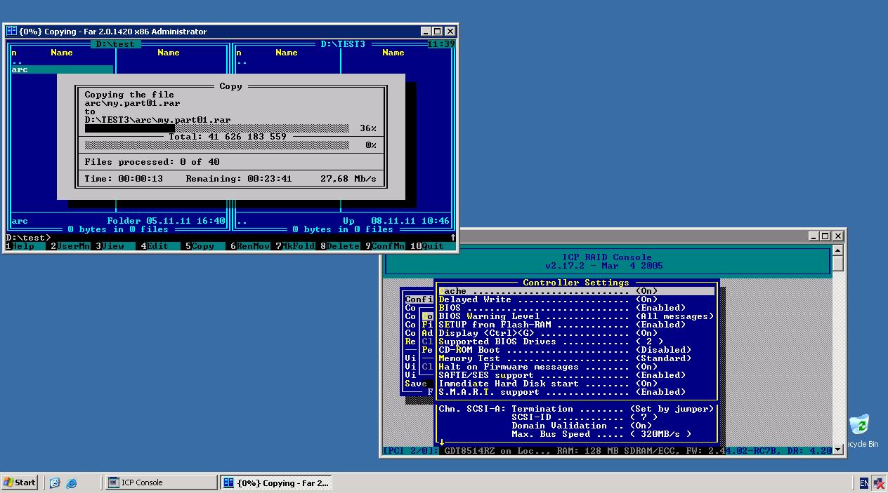Click the Show Desktop quick launch icon
The height and width of the screenshot is (493, 888).
pos(55,482)
